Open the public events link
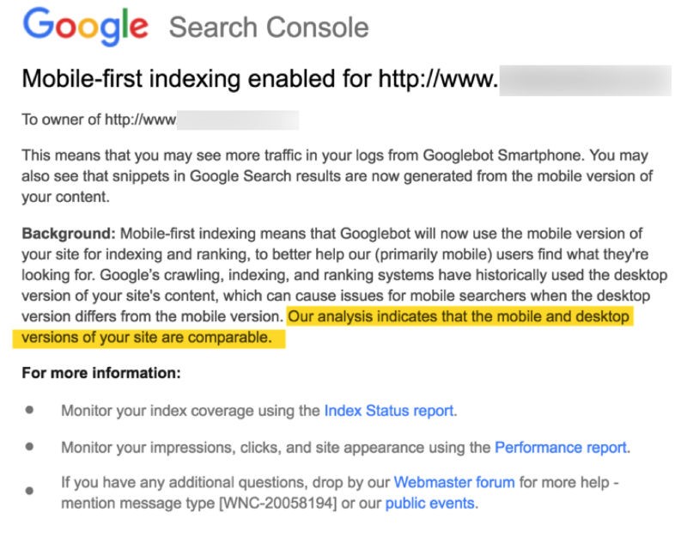This screenshot has height=550, width=687. (x=429, y=504)
